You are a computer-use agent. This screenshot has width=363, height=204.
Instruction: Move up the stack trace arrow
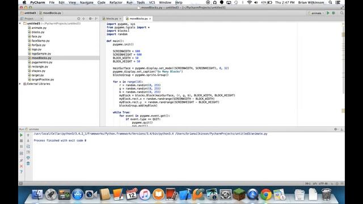pyautogui.click(x=28, y=135)
